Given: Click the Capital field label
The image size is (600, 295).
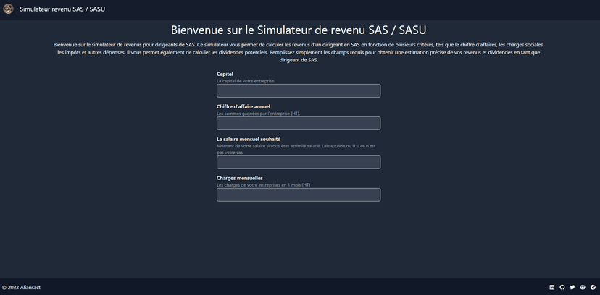Looking at the screenshot, I should tap(225, 74).
